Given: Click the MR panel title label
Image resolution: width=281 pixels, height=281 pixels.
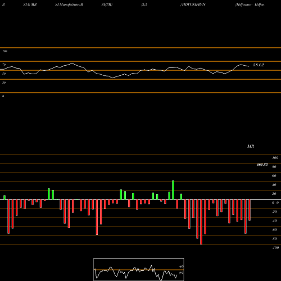Looking at the screenshot, I should (251, 146).
